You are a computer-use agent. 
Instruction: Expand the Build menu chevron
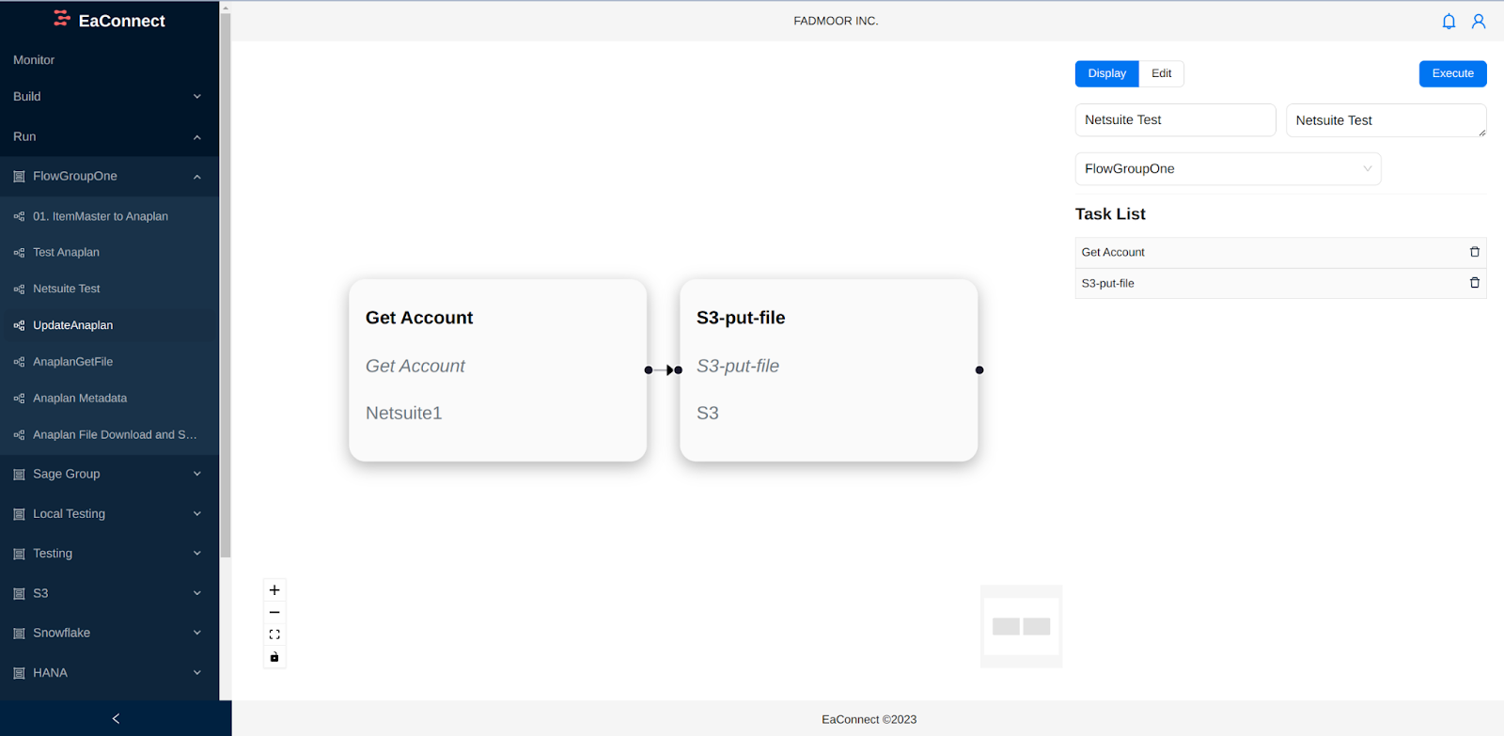pyautogui.click(x=197, y=97)
